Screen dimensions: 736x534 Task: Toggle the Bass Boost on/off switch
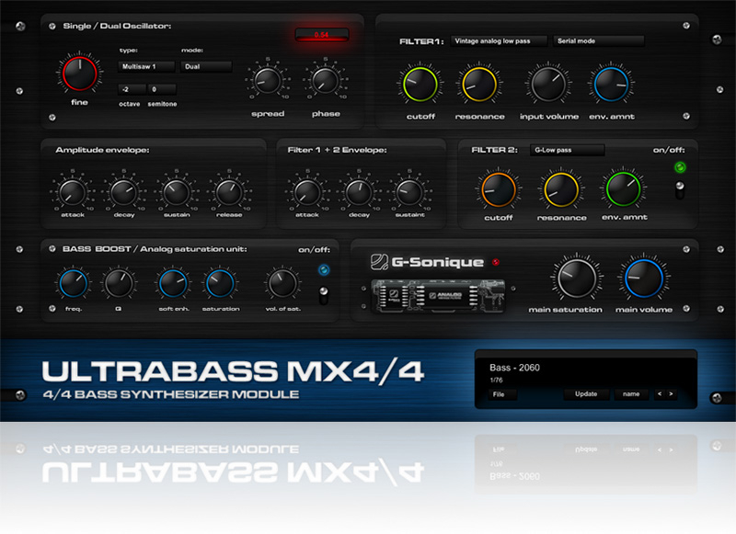pos(324,295)
